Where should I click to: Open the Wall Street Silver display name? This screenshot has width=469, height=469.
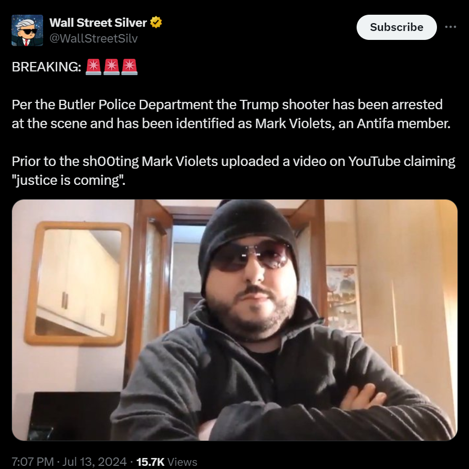pyautogui.click(x=98, y=23)
